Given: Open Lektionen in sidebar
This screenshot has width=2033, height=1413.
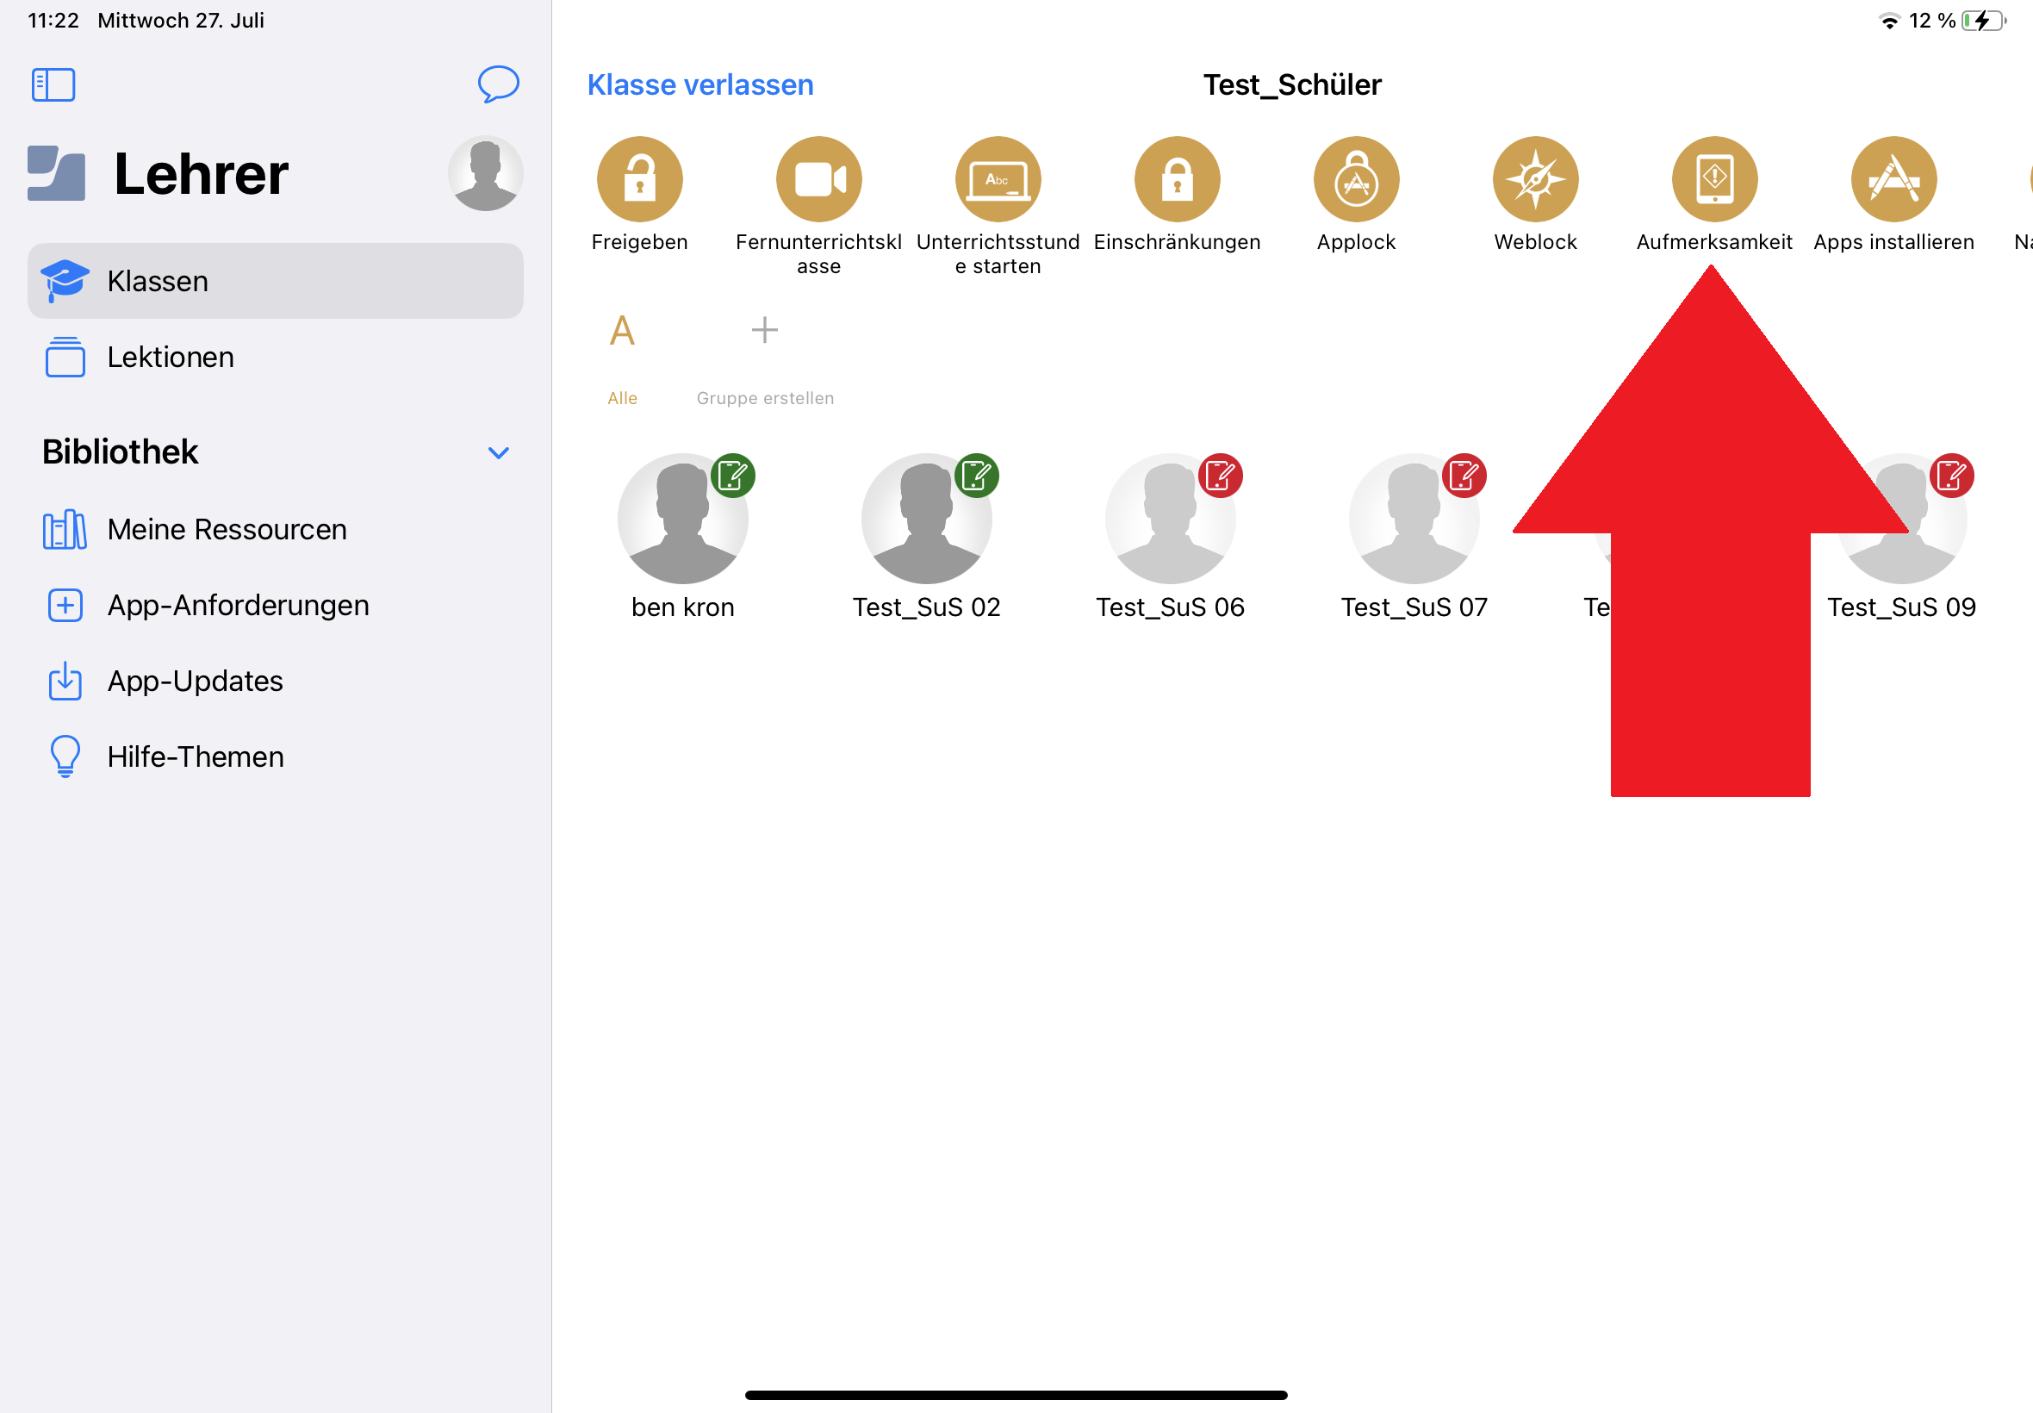Looking at the screenshot, I should [x=276, y=357].
